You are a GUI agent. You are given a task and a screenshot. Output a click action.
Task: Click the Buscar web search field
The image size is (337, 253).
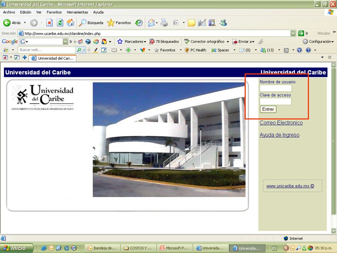click(x=47, y=50)
